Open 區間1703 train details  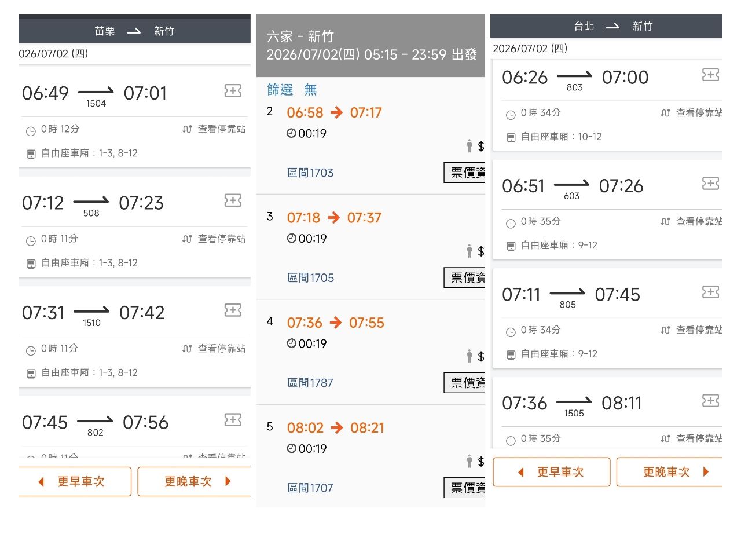pyautogui.click(x=310, y=173)
